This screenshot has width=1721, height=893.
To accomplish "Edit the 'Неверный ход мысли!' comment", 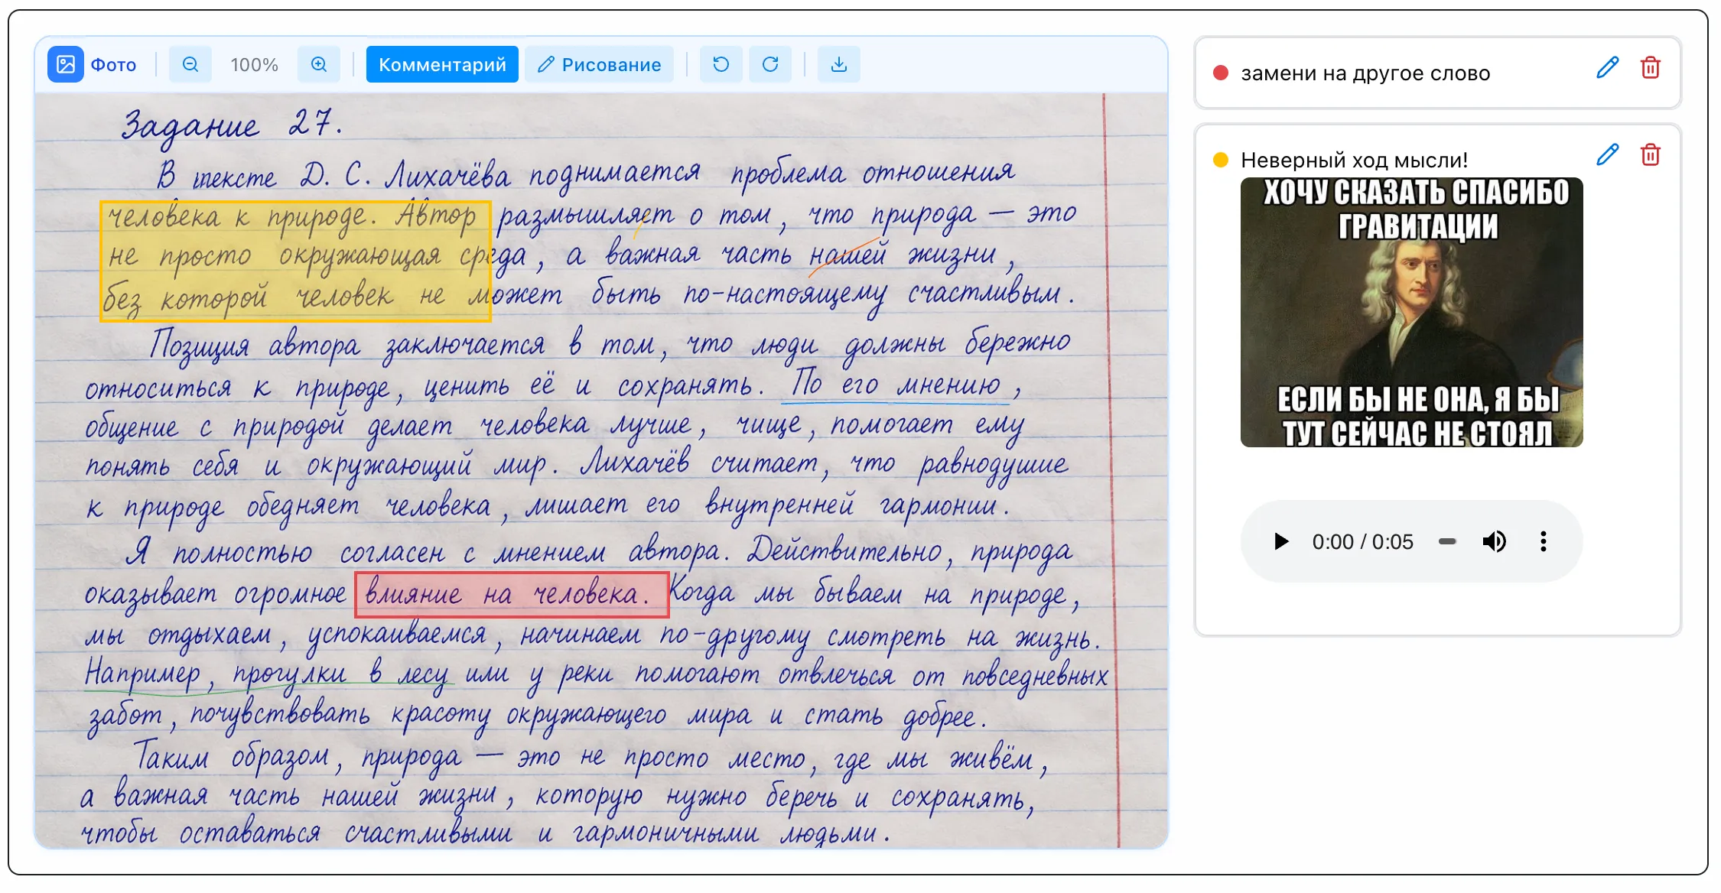I will tap(1608, 155).
